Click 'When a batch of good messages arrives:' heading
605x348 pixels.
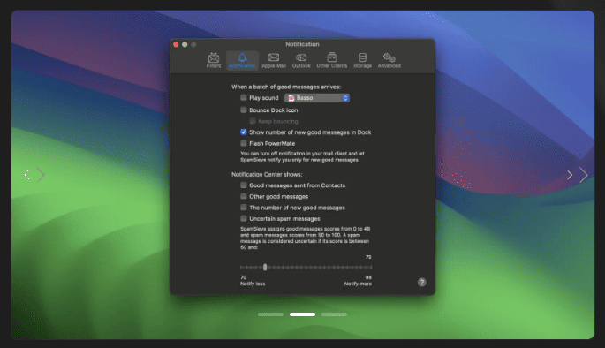[286, 87]
